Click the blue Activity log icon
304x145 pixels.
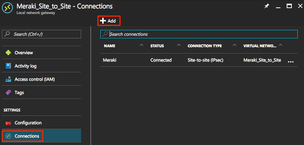click(x=8, y=66)
